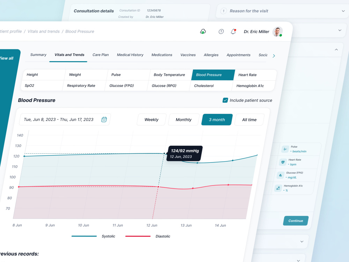349x262 pixels.
Task: Click Dr. Eric Miller's avatar photo
Action: pos(277,32)
